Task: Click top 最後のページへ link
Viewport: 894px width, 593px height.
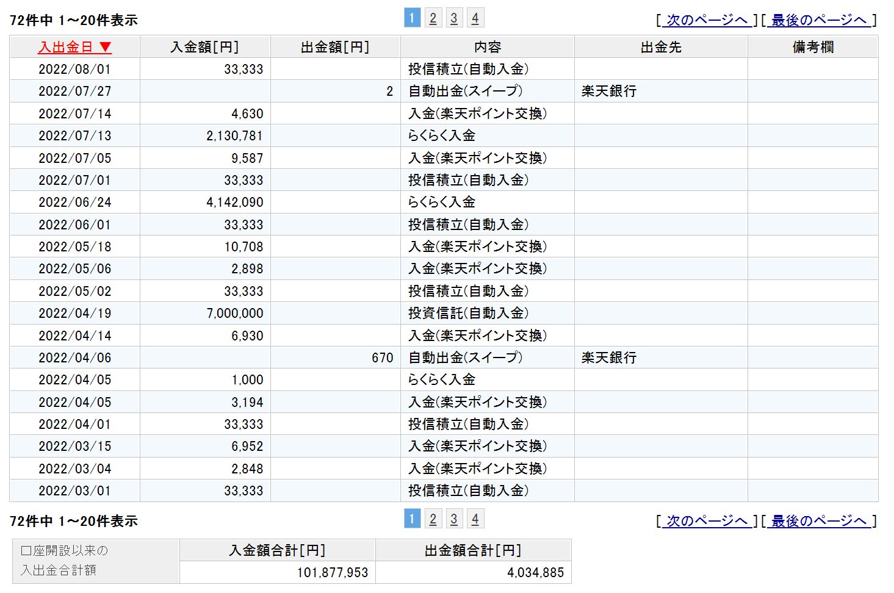Action: pyautogui.click(x=818, y=20)
